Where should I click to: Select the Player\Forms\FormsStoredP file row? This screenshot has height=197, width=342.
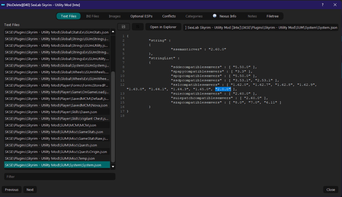(57, 85)
